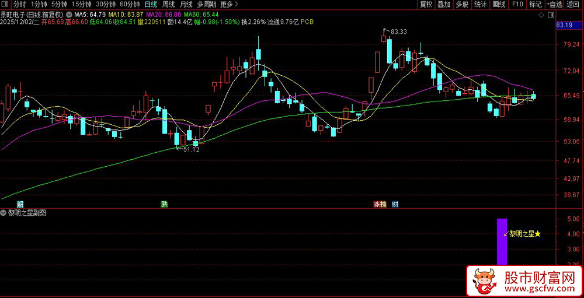Image resolution: width=584 pixels, height=298 pixels.
Task: Click the MA10: 63.87 indicator label
Action: 126,15
